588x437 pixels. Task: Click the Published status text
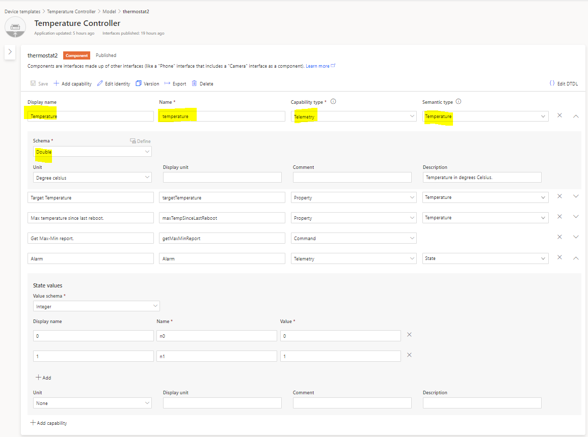(x=106, y=55)
